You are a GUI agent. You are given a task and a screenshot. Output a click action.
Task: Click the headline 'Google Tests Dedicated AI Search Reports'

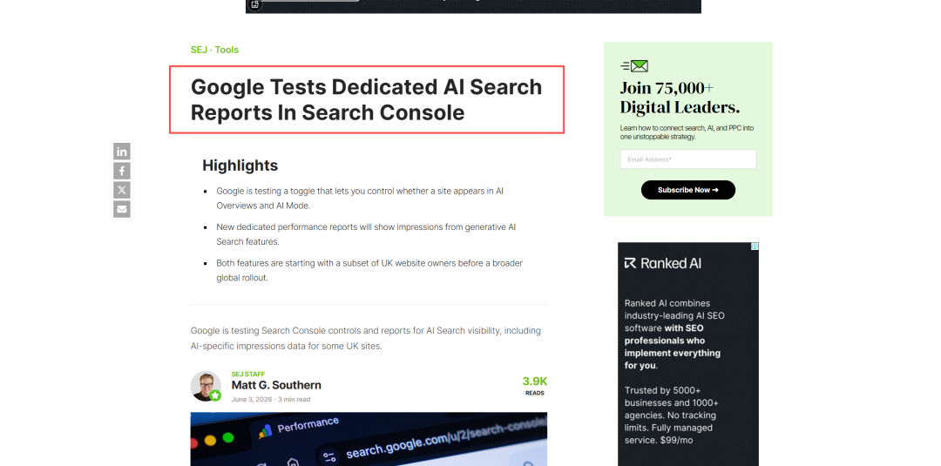366,99
